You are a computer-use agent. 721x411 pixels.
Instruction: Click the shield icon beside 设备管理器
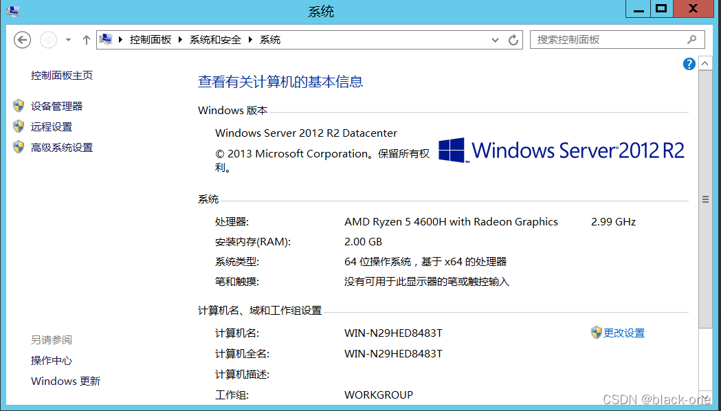(x=19, y=106)
